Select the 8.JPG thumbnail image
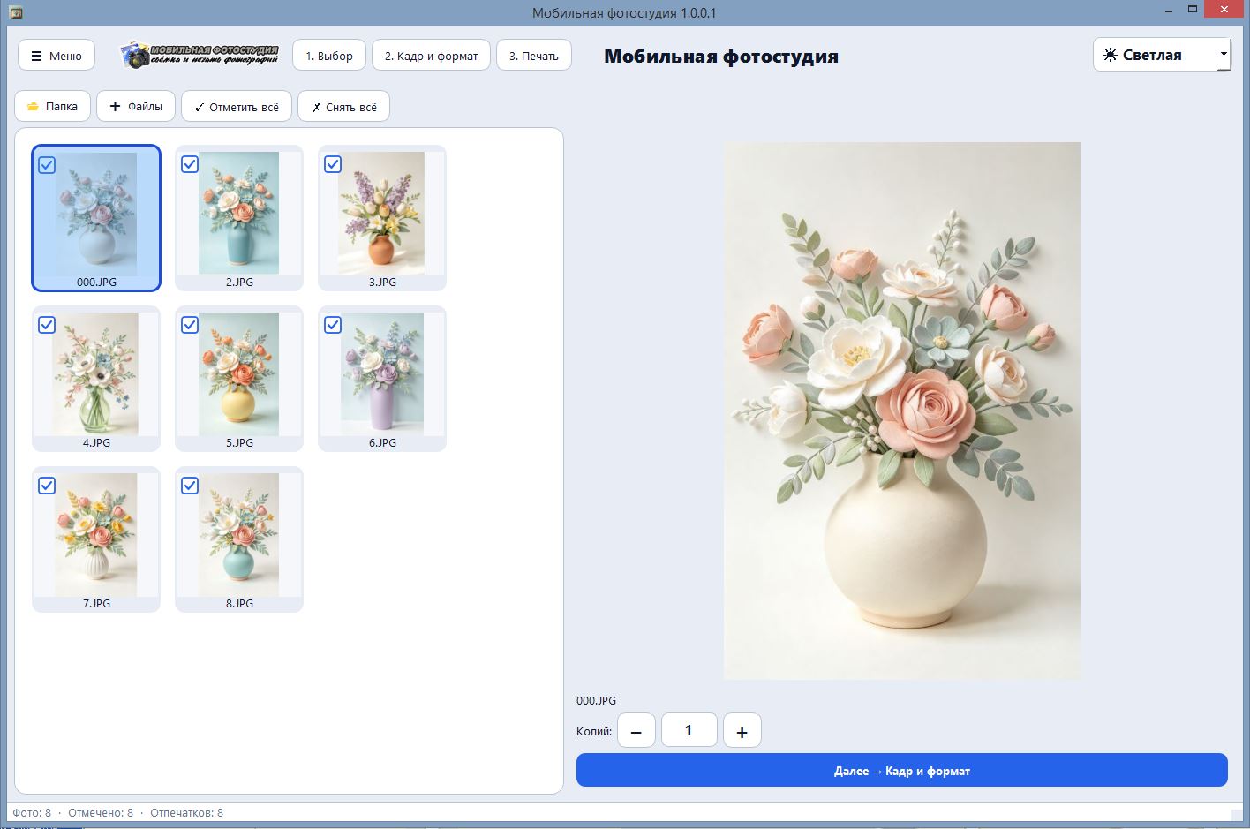The height and width of the screenshot is (829, 1250). click(239, 535)
